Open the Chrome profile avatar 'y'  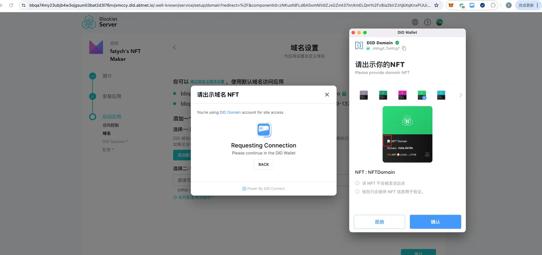point(508,5)
